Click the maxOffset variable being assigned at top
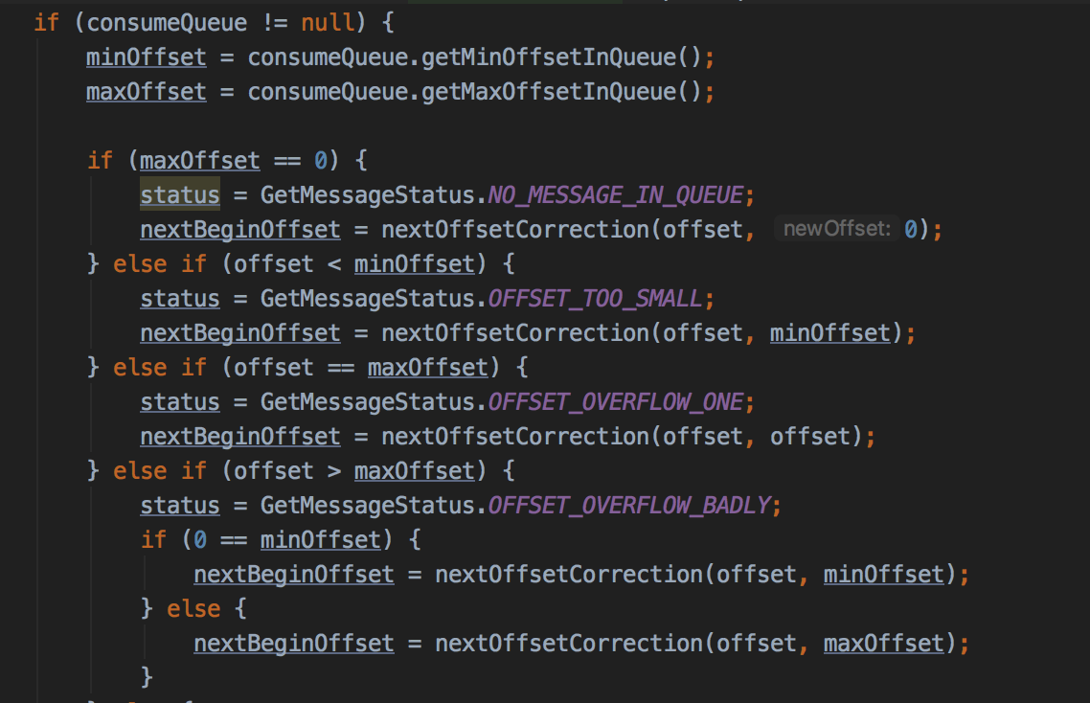This screenshot has width=1090, height=703. (146, 92)
